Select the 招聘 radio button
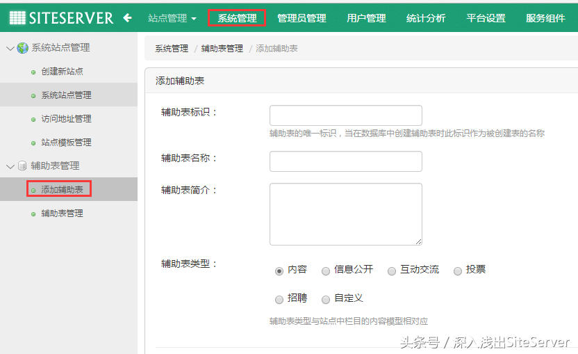Image resolution: width=578 pixels, height=354 pixels. click(279, 299)
